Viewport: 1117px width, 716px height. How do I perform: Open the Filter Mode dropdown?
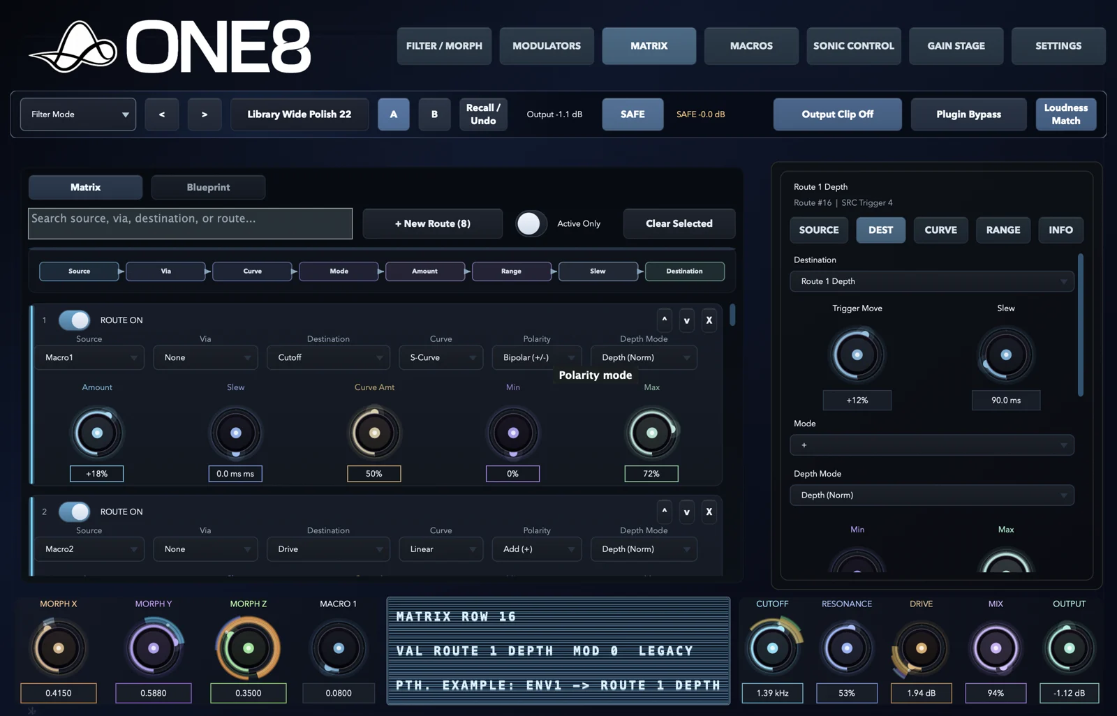click(78, 114)
